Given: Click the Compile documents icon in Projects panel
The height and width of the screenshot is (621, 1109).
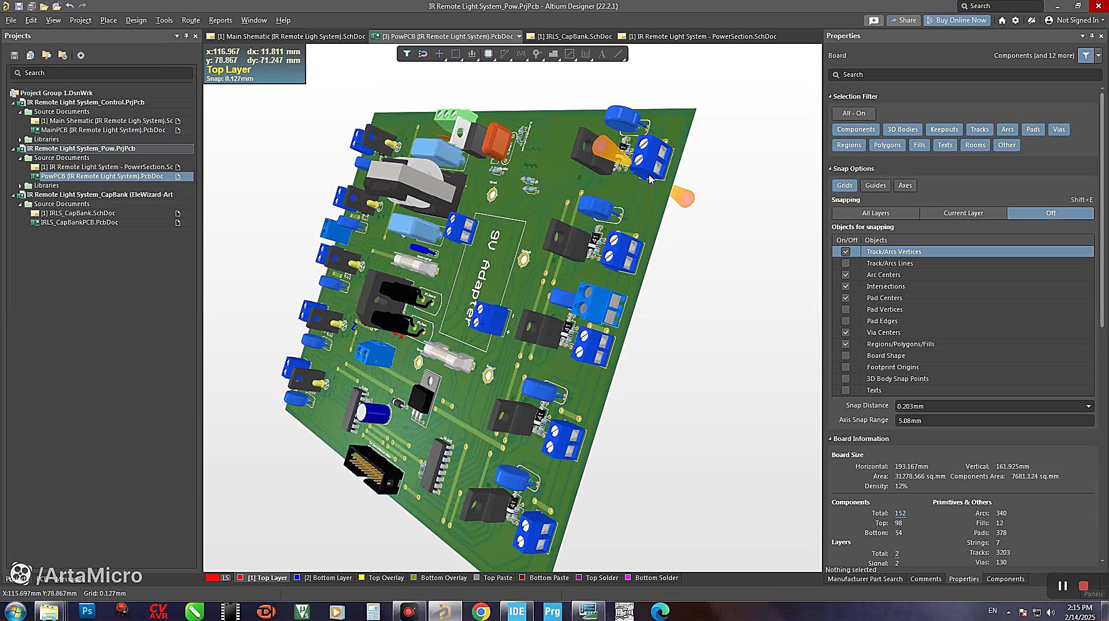Looking at the screenshot, I should [30, 55].
